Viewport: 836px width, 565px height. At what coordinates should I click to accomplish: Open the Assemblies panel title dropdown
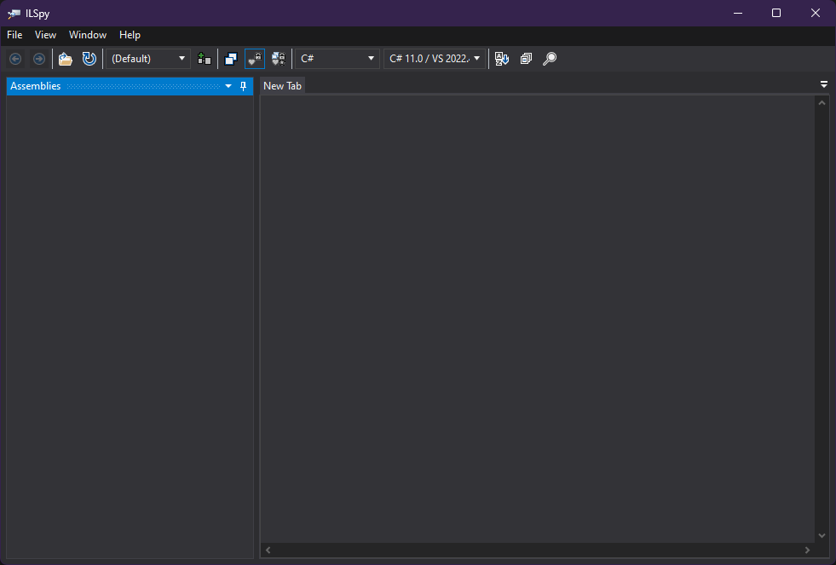click(x=228, y=85)
